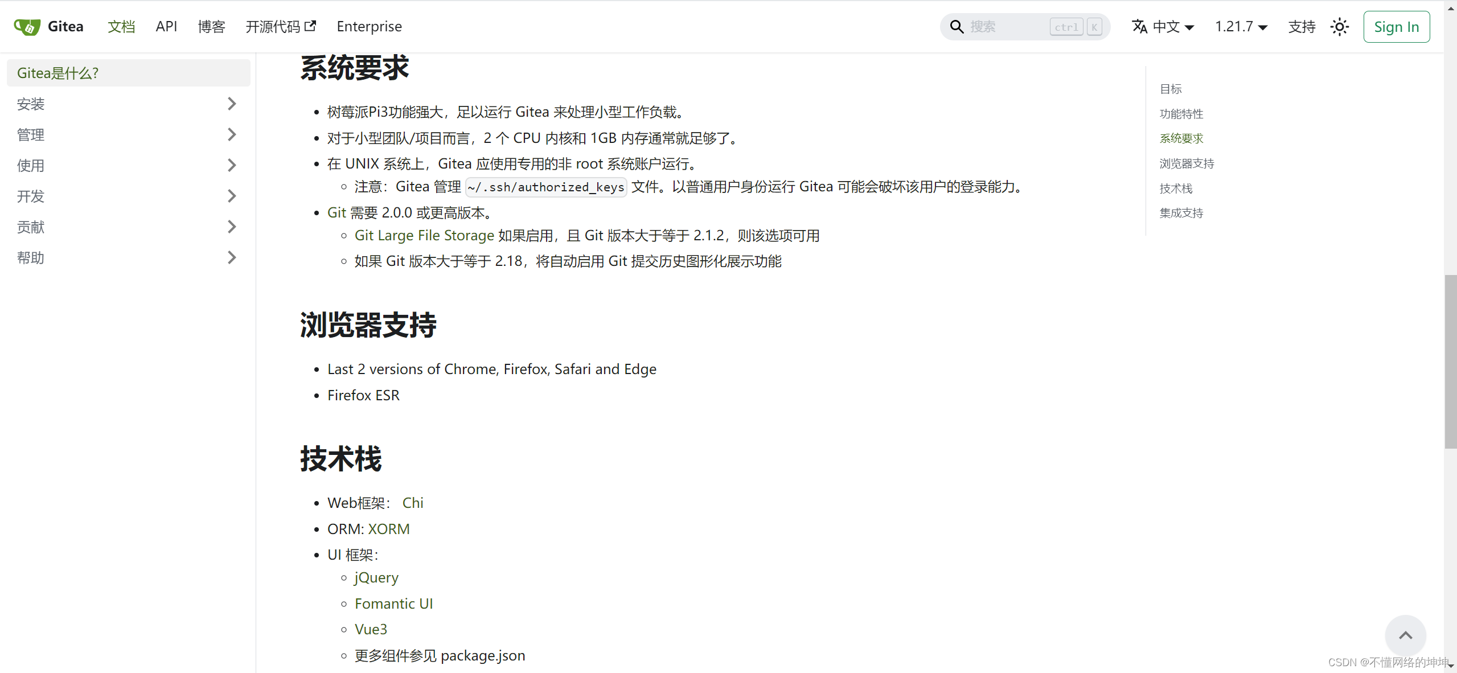The image size is (1457, 673).
Task: Jump to 功能特性 in table of contents
Action: 1181,114
